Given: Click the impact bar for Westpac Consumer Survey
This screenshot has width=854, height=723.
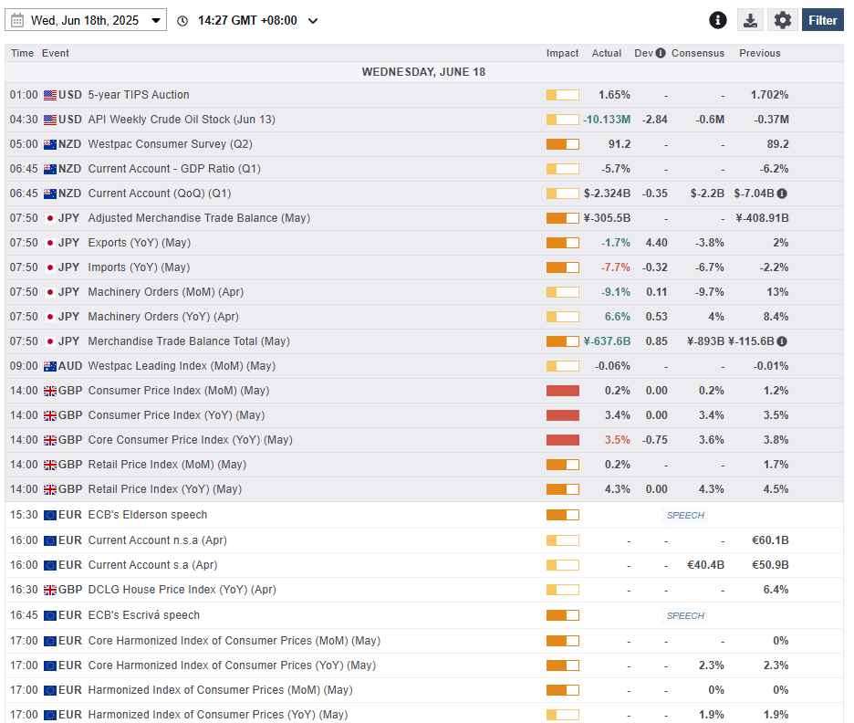Looking at the screenshot, I should click(x=563, y=144).
